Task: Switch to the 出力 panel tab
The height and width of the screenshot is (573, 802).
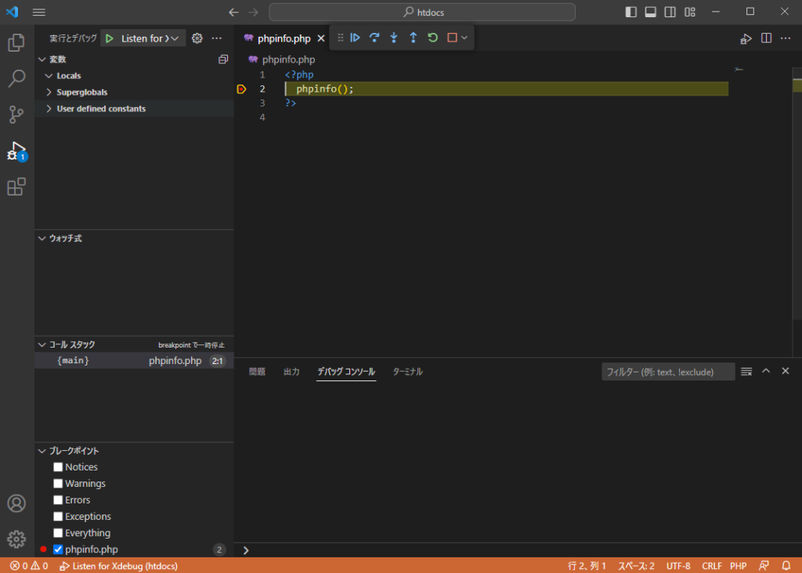Action: coord(291,372)
